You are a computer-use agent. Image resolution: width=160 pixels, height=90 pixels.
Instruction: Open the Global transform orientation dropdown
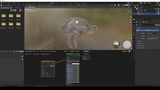[71, 5]
